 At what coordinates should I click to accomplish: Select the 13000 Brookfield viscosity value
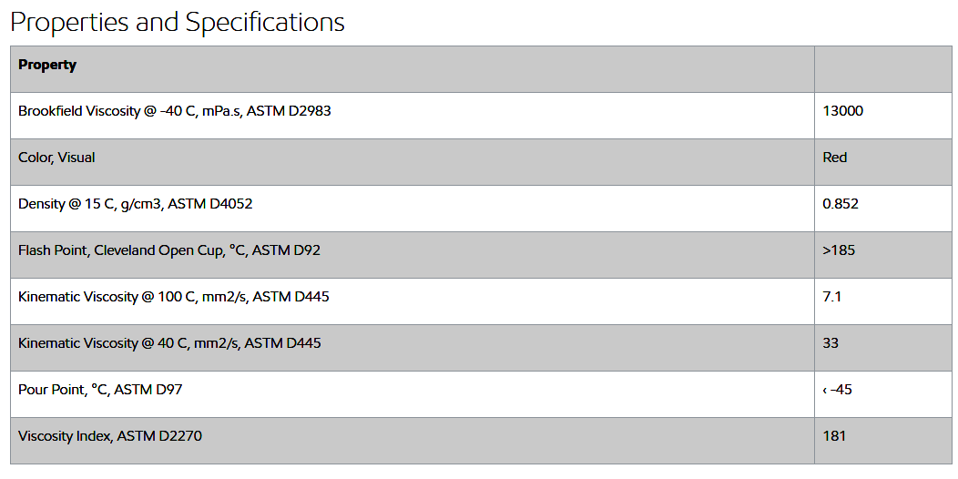842,111
